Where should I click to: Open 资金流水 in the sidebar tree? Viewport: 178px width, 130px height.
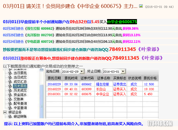[x=20, y=95]
